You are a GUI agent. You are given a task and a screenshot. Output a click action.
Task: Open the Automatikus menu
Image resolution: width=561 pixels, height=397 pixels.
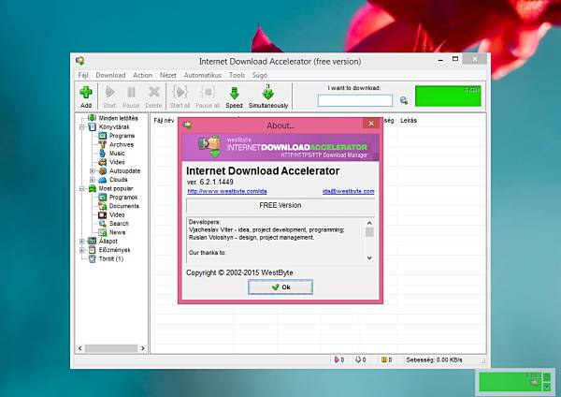203,75
